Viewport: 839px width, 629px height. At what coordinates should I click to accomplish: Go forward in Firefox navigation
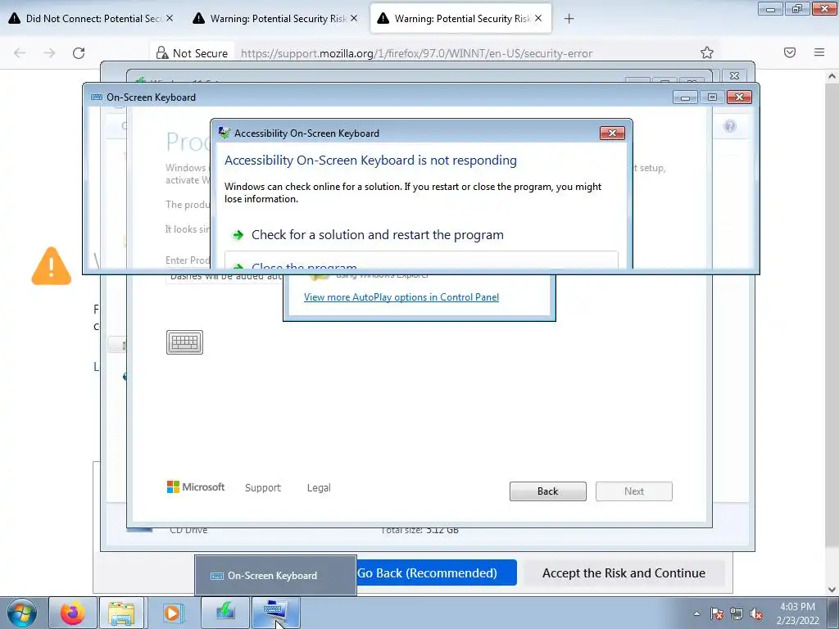[x=49, y=53]
